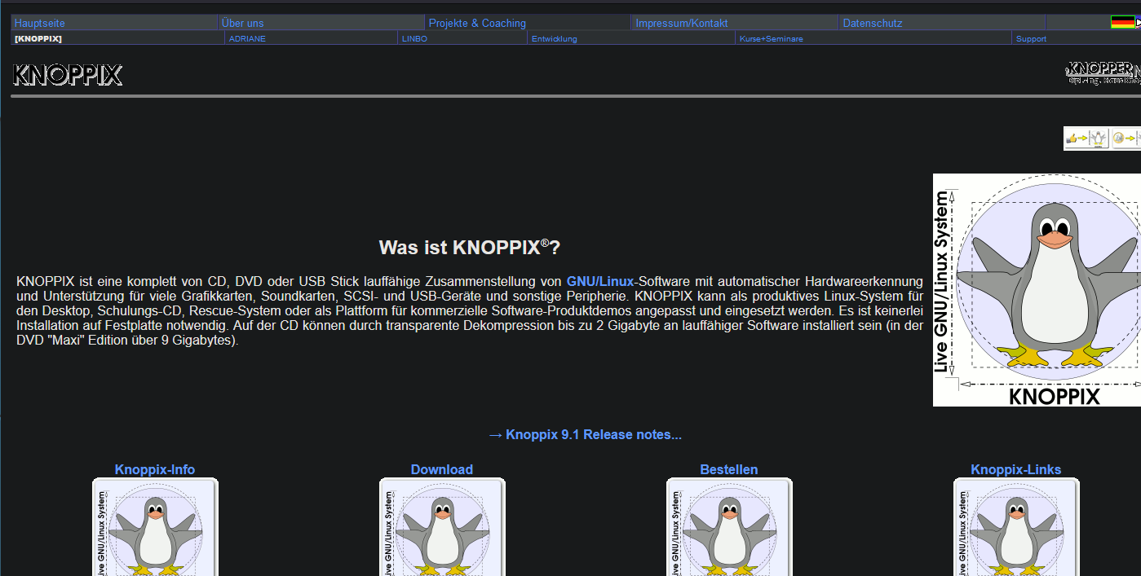
Task: Click the penguin thumbnail under Download
Action: click(x=442, y=527)
